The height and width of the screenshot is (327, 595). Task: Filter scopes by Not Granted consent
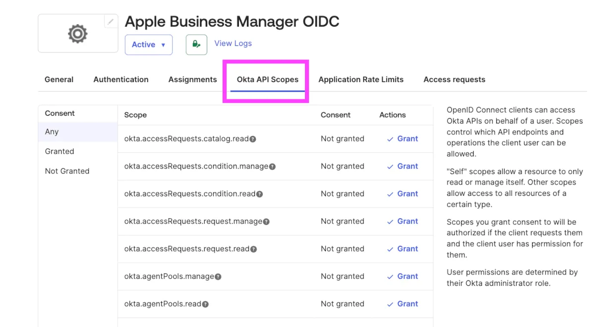coord(67,171)
